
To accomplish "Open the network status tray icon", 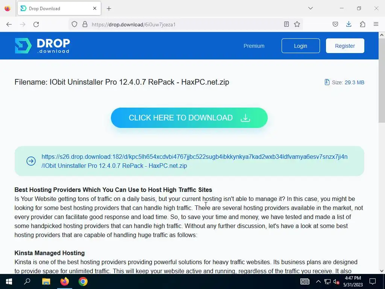I will [x=327, y=281].
